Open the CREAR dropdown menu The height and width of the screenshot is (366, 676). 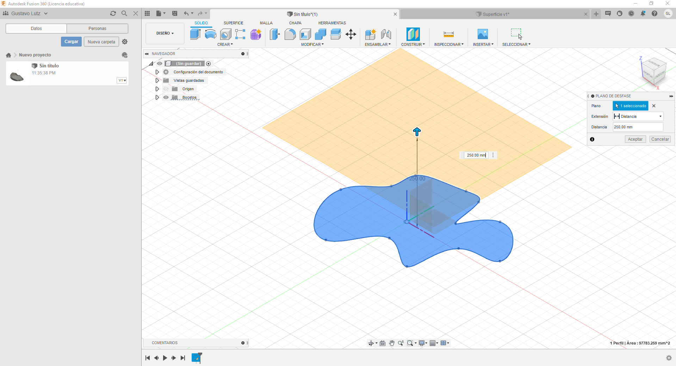point(225,44)
